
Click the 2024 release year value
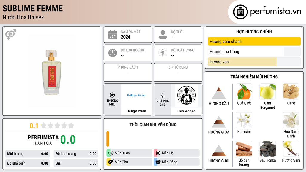pyautogui.click(x=126, y=37)
